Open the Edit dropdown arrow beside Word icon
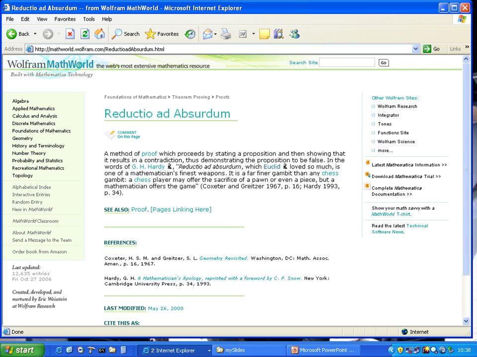 click(x=253, y=34)
